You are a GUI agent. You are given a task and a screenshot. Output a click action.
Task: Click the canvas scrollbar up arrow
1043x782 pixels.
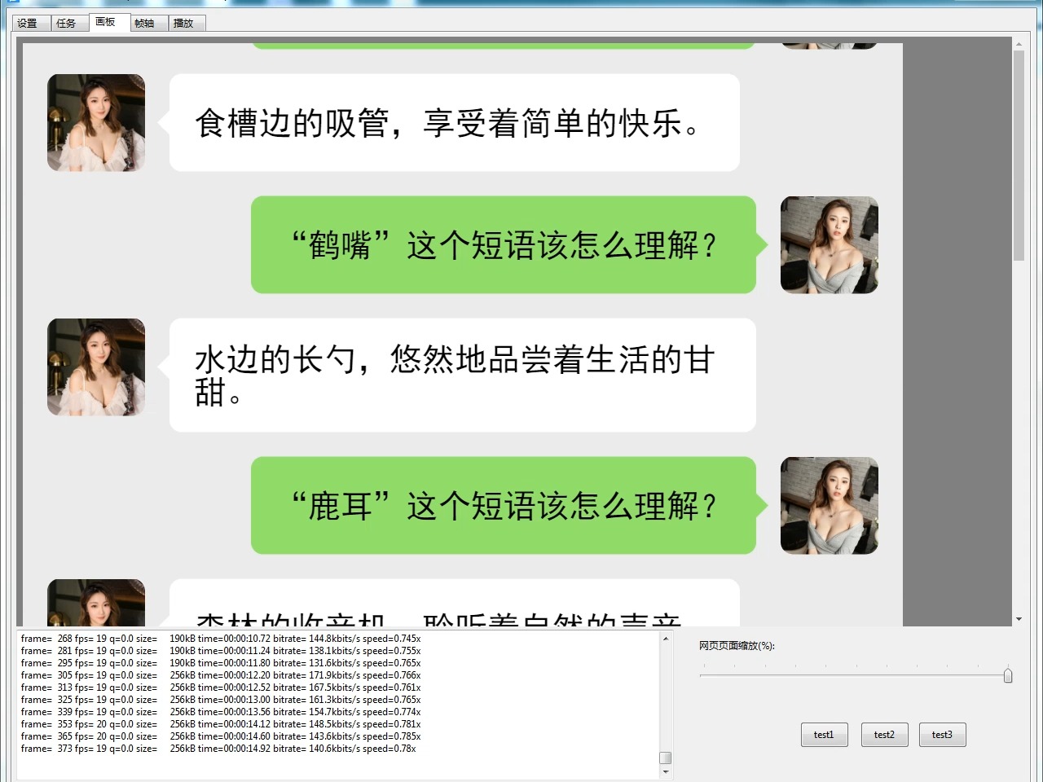pos(1019,43)
